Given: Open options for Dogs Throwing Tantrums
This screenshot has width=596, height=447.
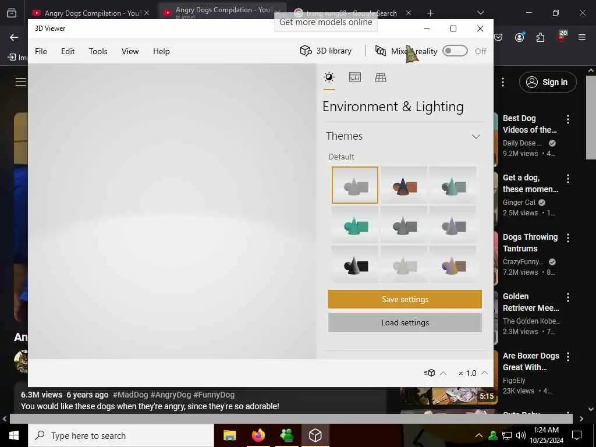Looking at the screenshot, I should [x=568, y=238].
